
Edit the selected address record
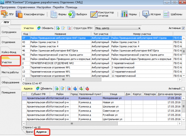coord(62,89)
